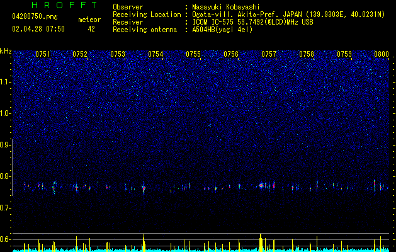
Task: Click the 0.6 kHz axis label
Action: point(5,239)
